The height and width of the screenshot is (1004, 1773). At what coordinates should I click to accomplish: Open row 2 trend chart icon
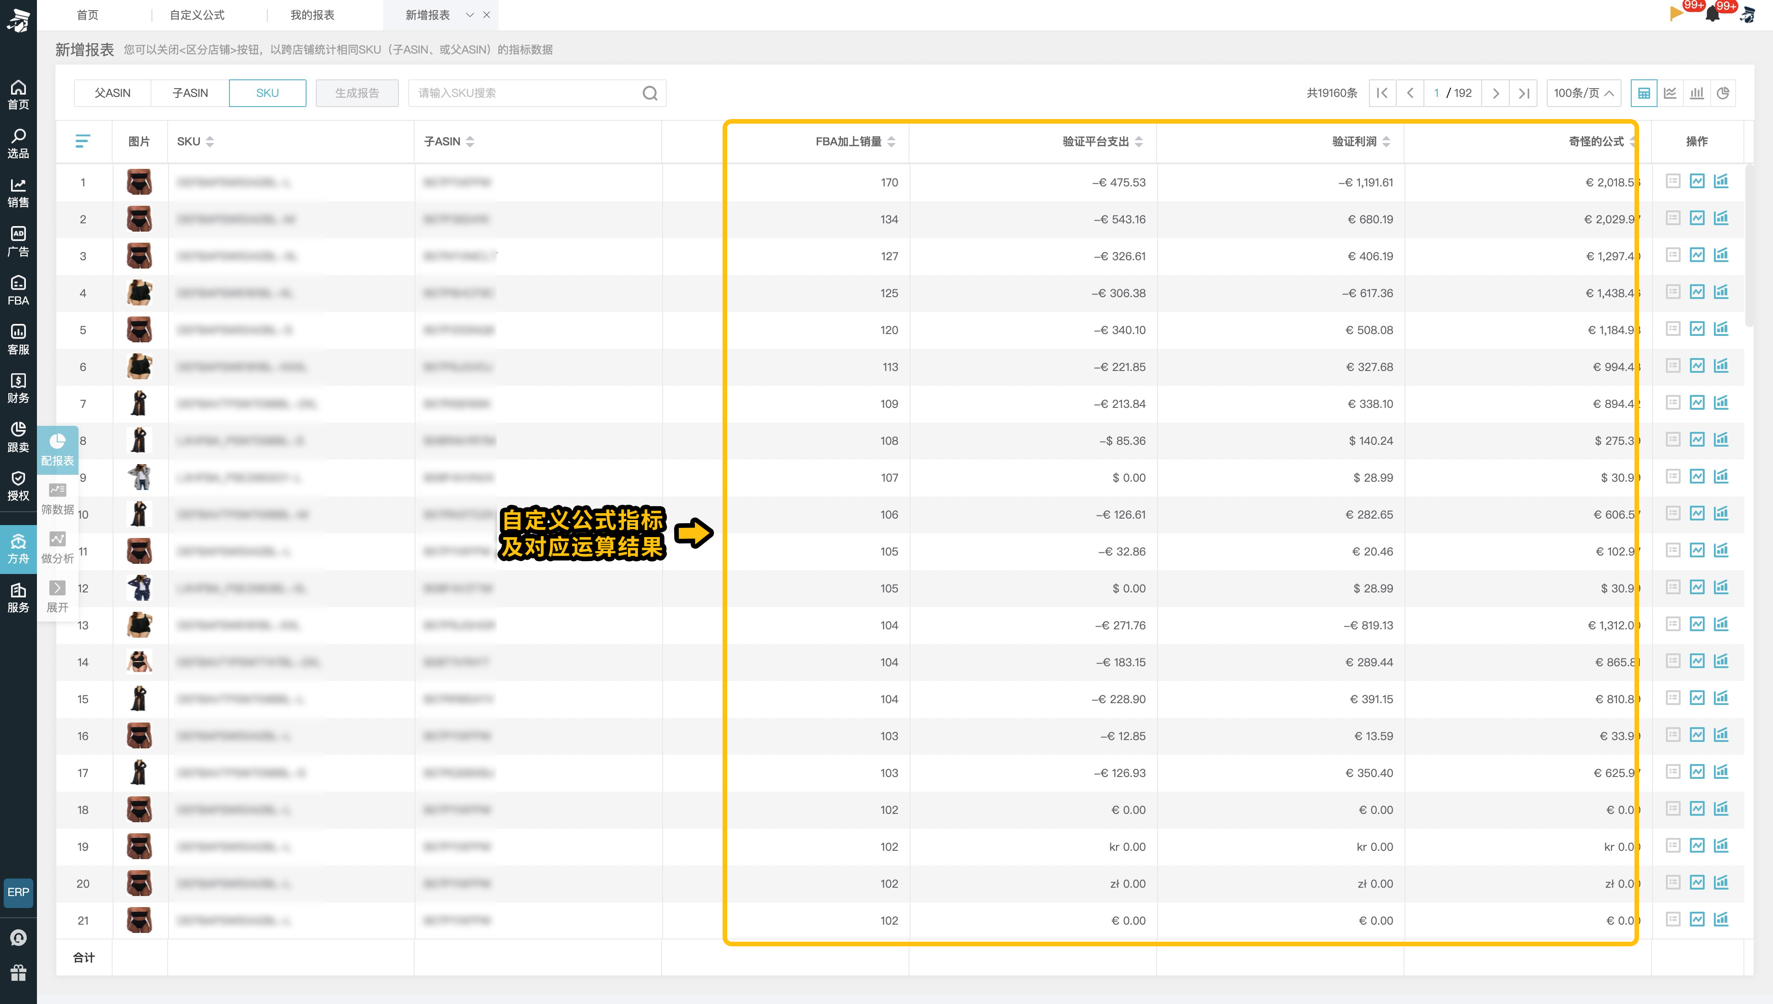[x=1697, y=219]
